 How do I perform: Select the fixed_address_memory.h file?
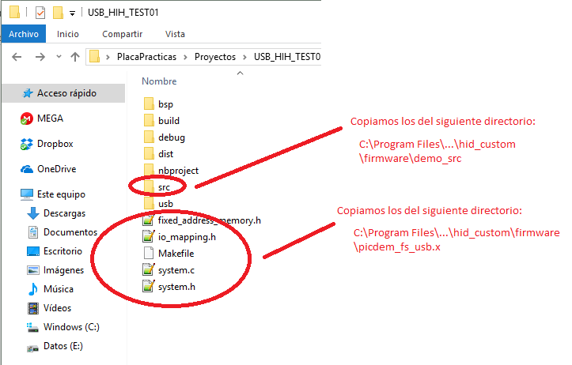coord(210,220)
